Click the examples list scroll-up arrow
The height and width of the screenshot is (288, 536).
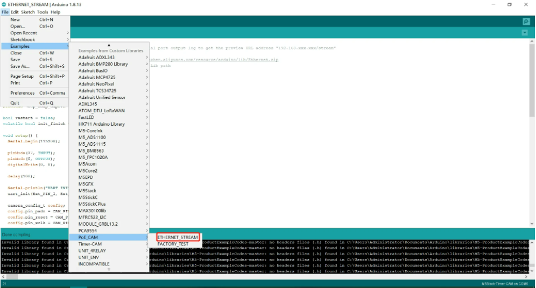(109, 45)
